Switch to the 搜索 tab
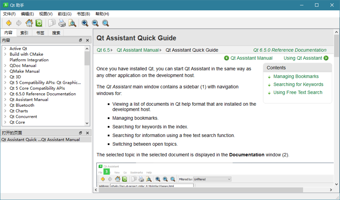340x200 pixels. (x=56, y=33)
